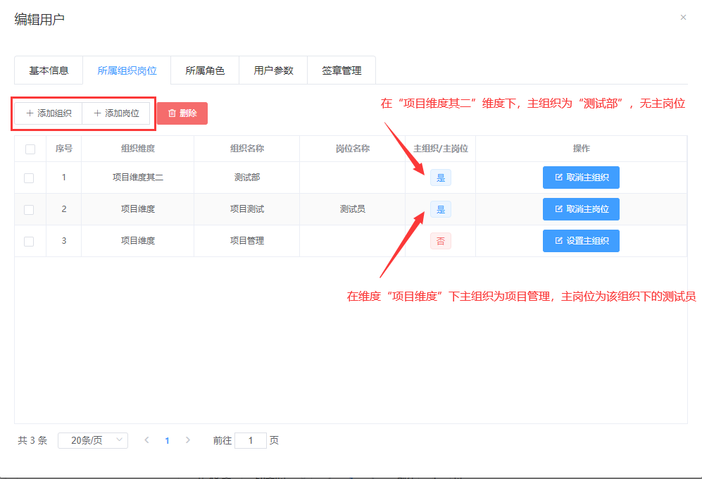This screenshot has width=702, height=479.
Task: Click 取消主岗位 for the 项目测试 row
Action: click(581, 209)
